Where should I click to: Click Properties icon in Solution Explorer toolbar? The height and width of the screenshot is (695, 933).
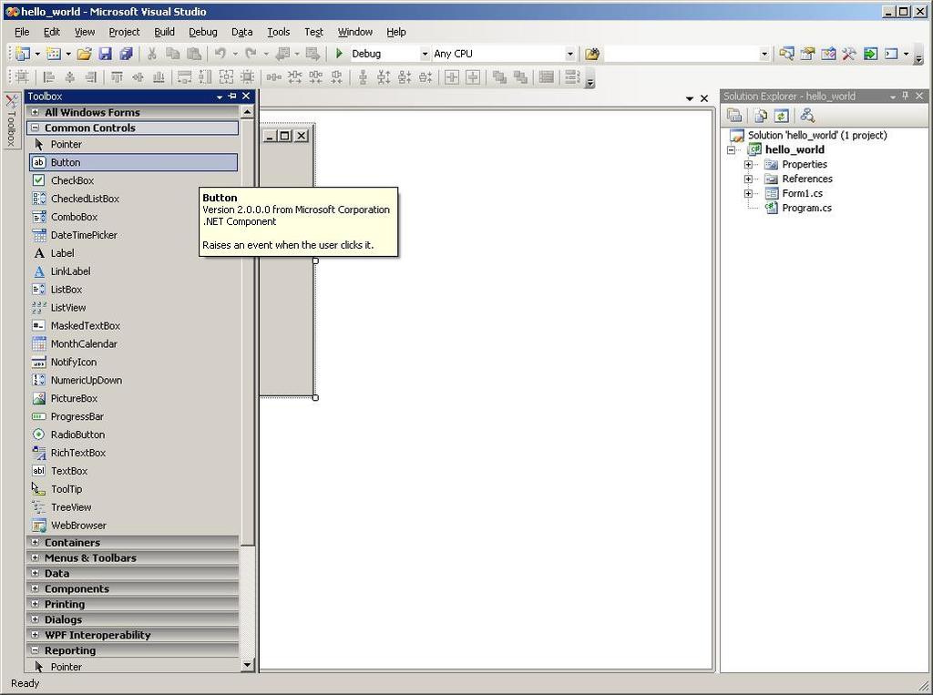[x=734, y=116]
